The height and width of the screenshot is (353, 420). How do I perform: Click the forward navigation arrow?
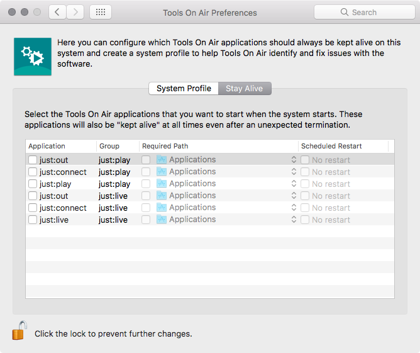coord(75,12)
